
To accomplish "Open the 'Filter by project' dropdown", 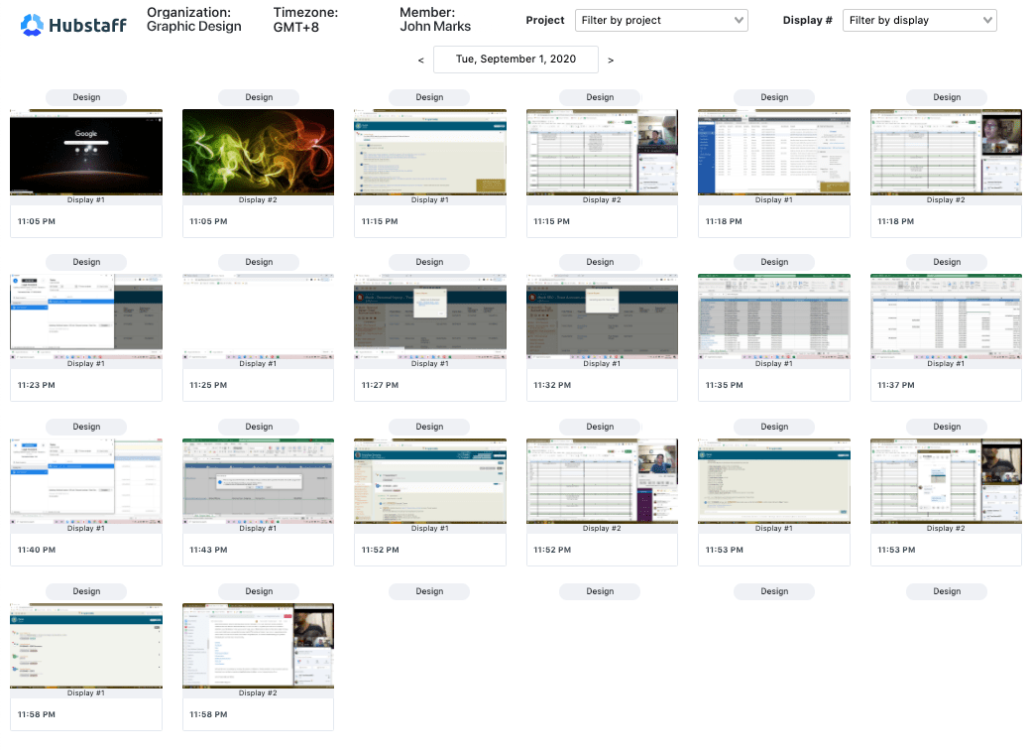I will click(x=661, y=20).
